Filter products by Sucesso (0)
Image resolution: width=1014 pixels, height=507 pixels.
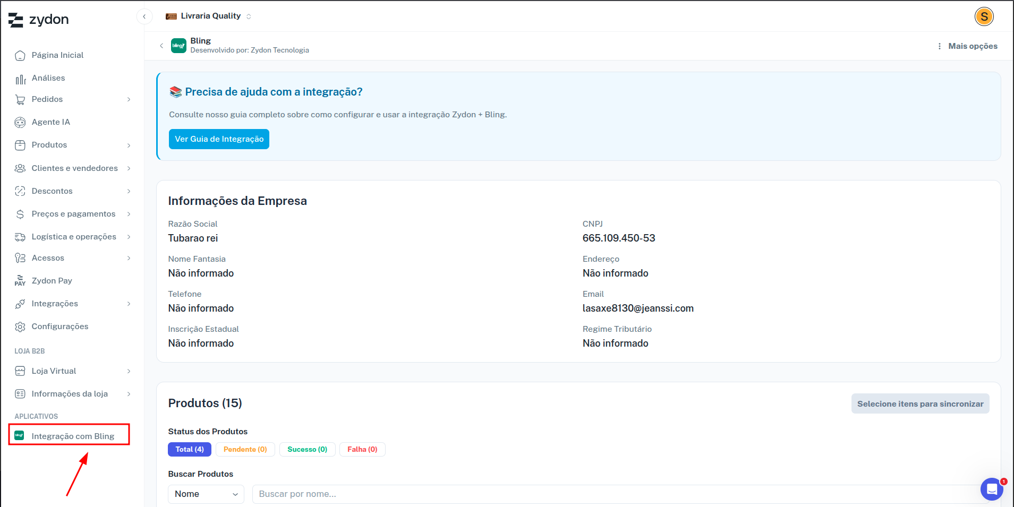308,450
